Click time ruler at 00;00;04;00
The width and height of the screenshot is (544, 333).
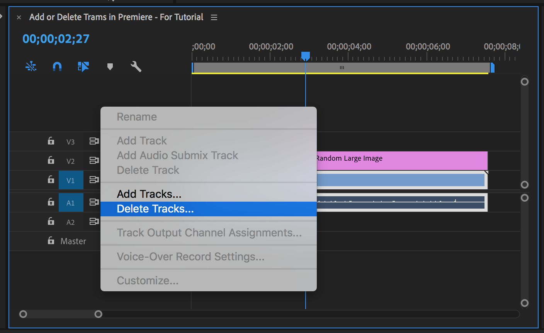tap(349, 47)
